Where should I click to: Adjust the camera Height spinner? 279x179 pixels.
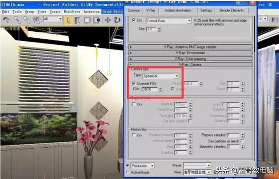(x=201, y=83)
